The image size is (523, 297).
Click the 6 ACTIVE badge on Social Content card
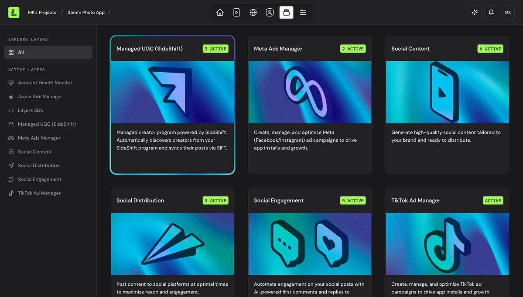coord(490,49)
